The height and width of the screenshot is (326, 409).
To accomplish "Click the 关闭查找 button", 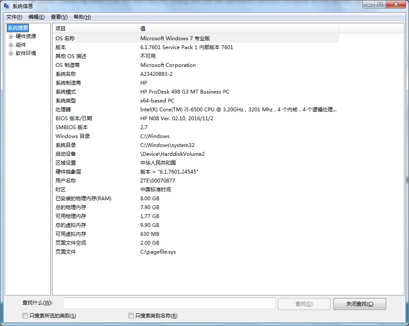I will [359, 304].
